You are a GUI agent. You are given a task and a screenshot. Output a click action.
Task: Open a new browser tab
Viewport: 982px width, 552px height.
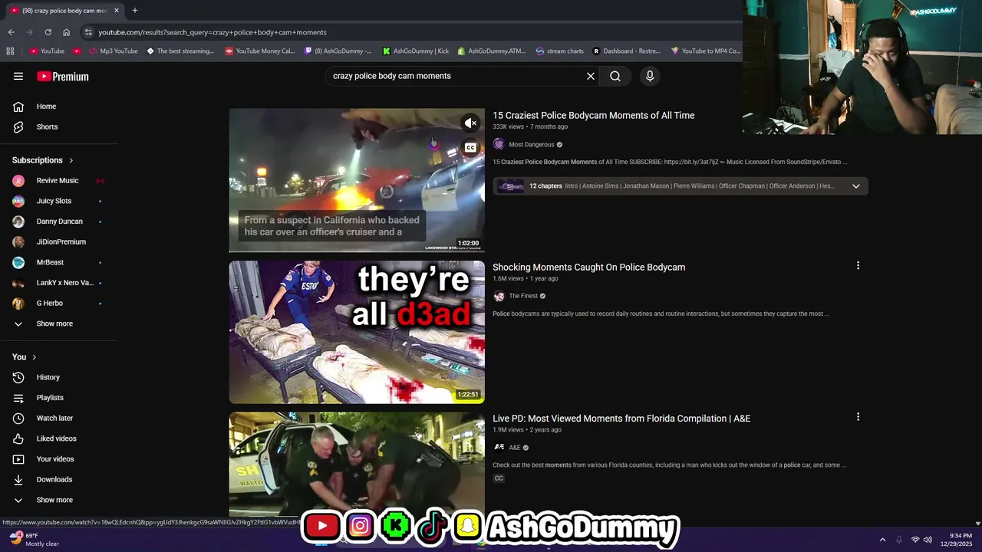tap(135, 11)
